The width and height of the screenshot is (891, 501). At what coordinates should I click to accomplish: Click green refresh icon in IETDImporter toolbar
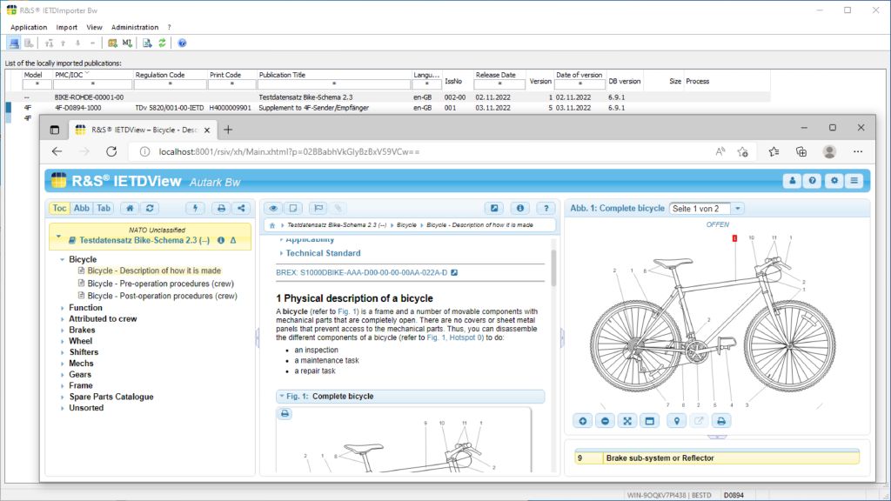tap(162, 43)
